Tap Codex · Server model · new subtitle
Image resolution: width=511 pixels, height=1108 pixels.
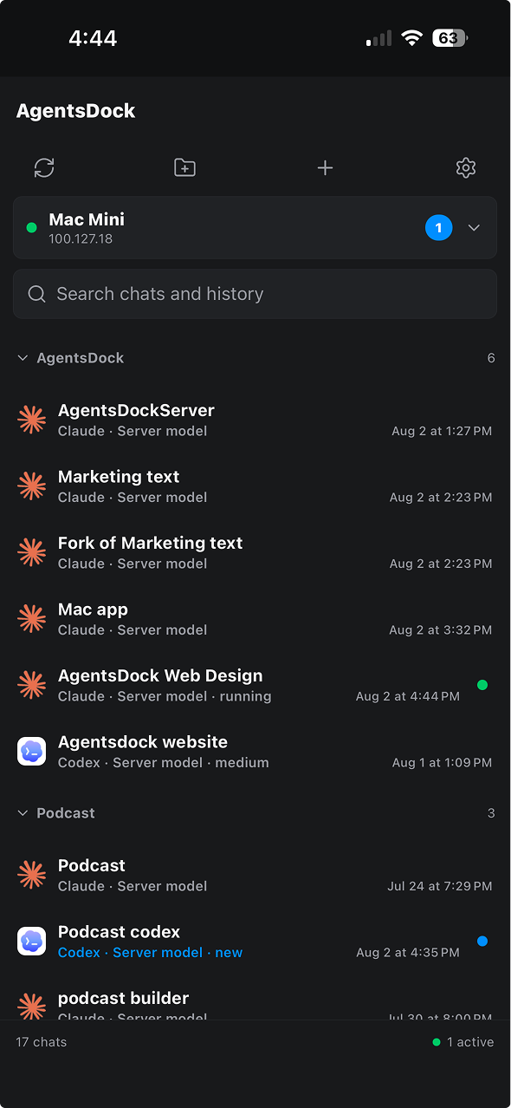click(151, 953)
